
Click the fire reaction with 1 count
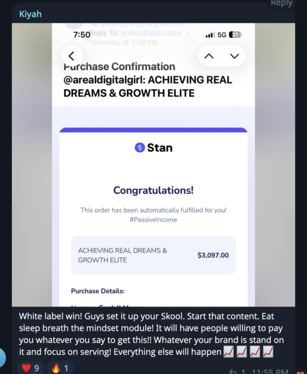coord(60,368)
